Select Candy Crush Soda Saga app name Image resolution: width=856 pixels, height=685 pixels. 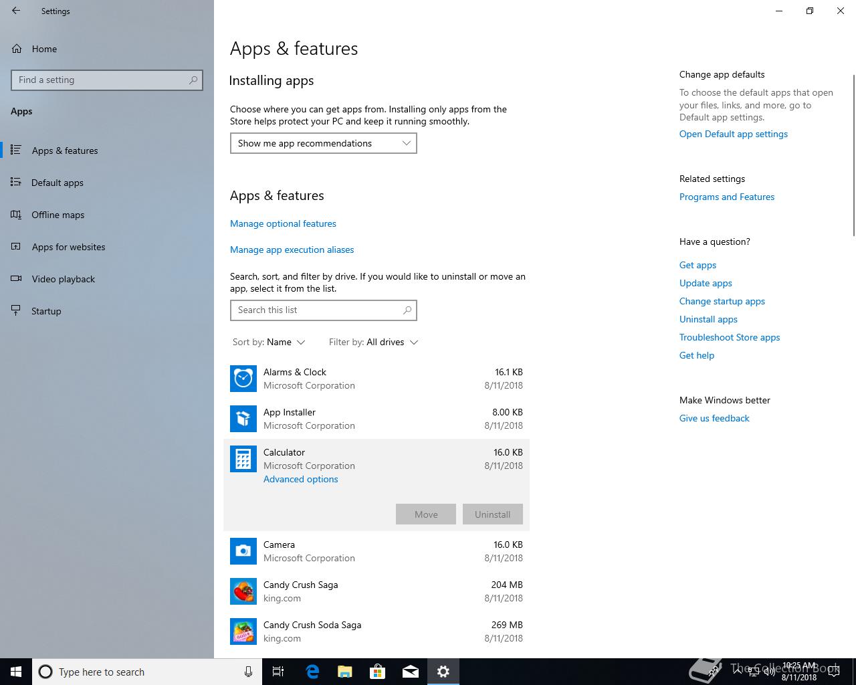pos(312,625)
